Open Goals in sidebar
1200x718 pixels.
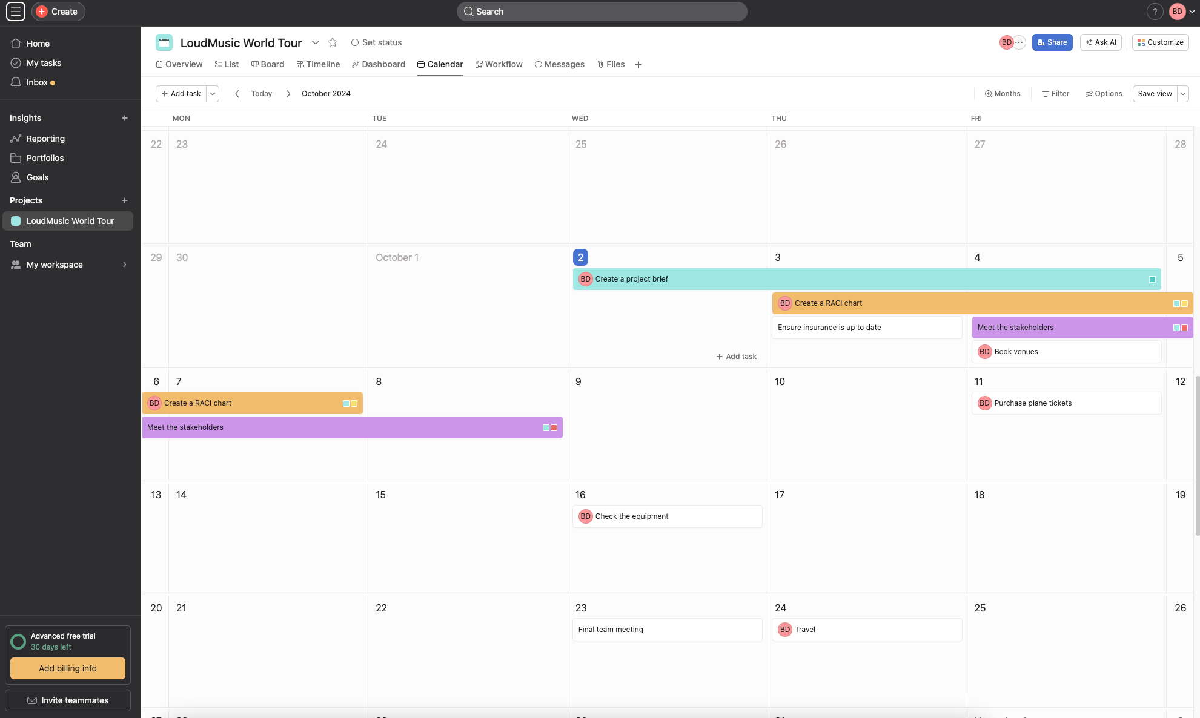(x=68, y=177)
